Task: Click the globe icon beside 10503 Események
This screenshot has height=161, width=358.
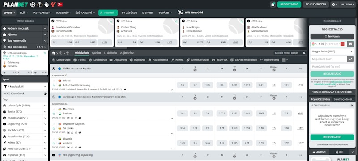Action: pyautogui.click(x=45, y=93)
